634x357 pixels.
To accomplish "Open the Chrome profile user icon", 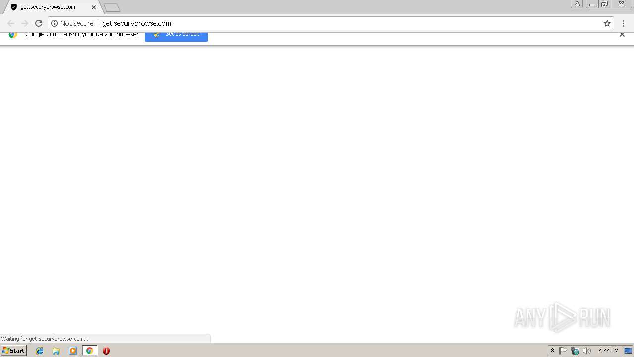I will (577, 4).
